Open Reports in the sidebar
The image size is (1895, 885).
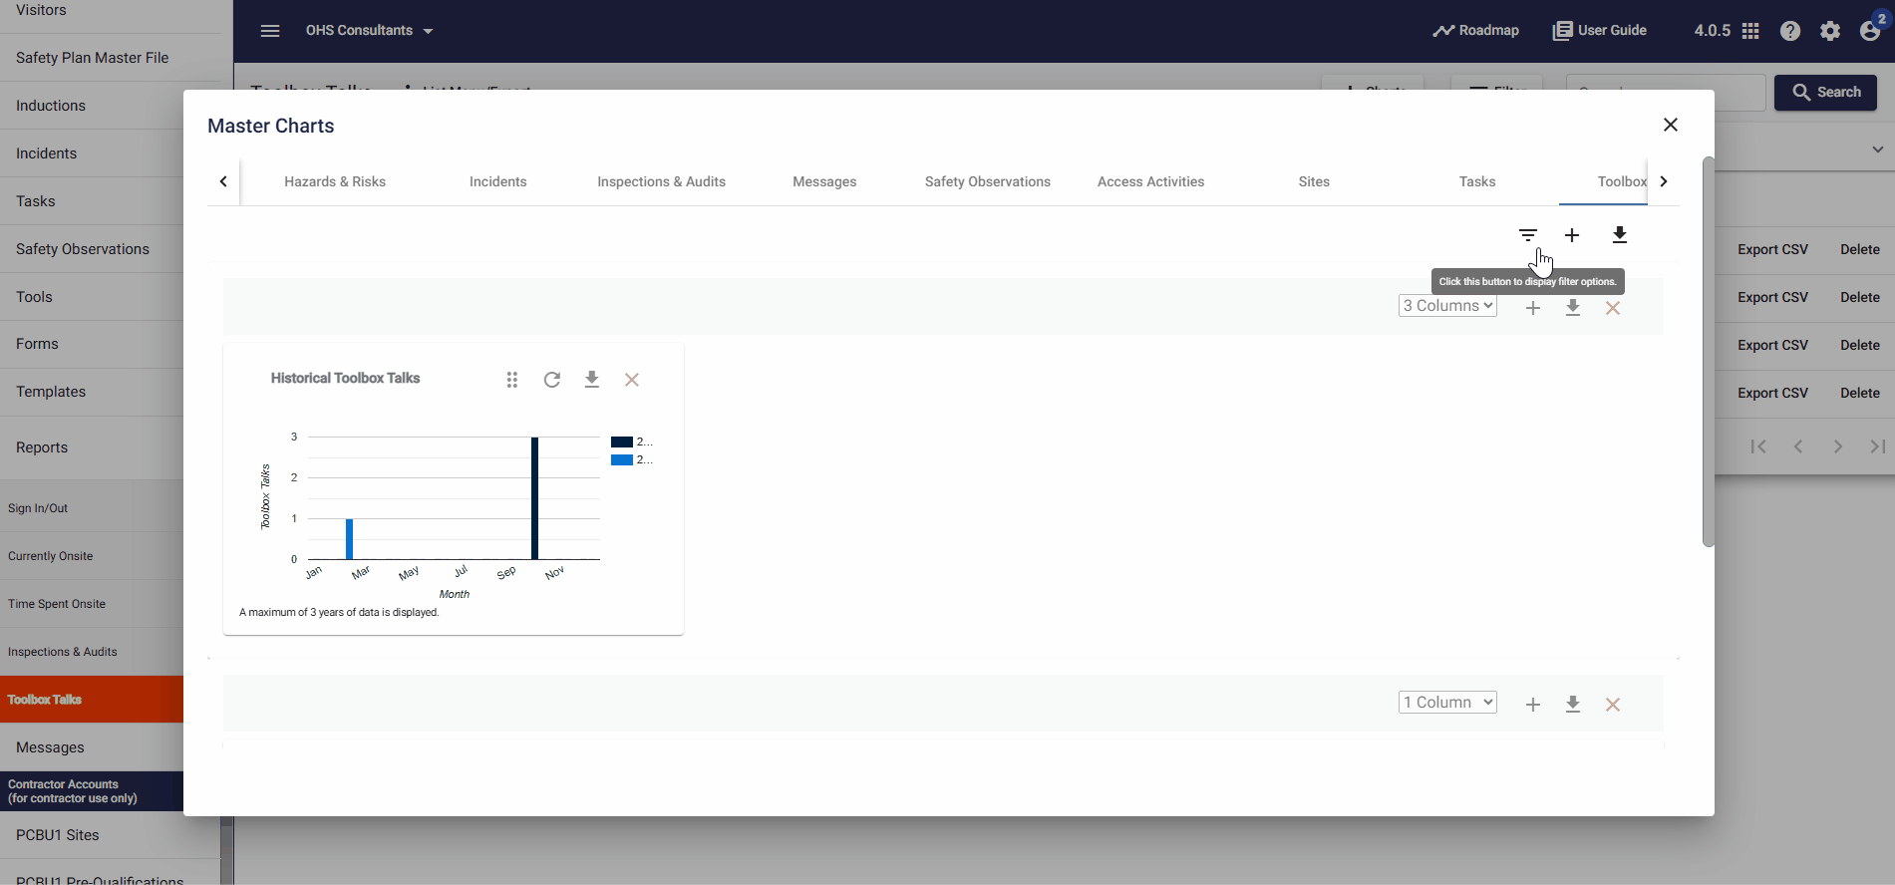tap(42, 447)
